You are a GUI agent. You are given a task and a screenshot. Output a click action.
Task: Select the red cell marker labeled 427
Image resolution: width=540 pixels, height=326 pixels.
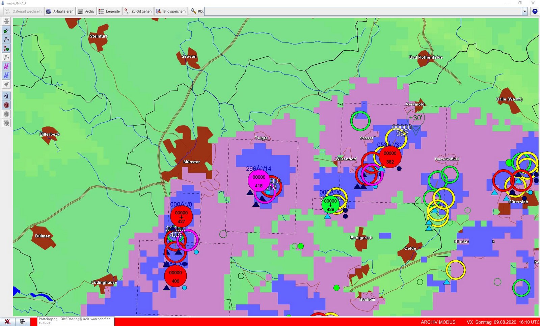tap(181, 217)
